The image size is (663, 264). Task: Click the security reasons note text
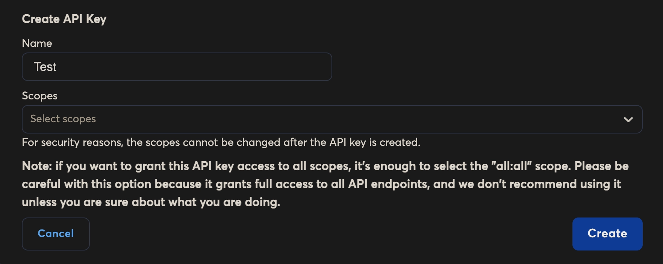(221, 142)
